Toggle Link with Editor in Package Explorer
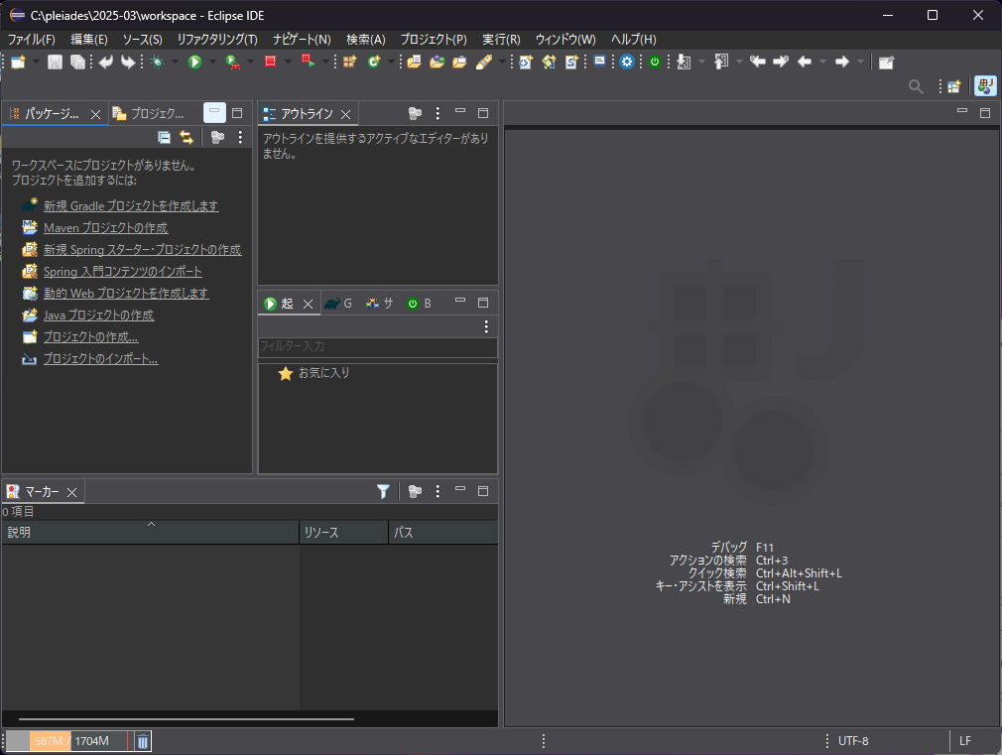Screen dimensions: 1002x755 click(186, 137)
